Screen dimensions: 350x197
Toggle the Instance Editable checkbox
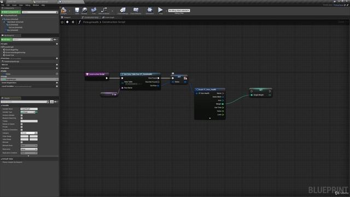click(x=22, y=115)
